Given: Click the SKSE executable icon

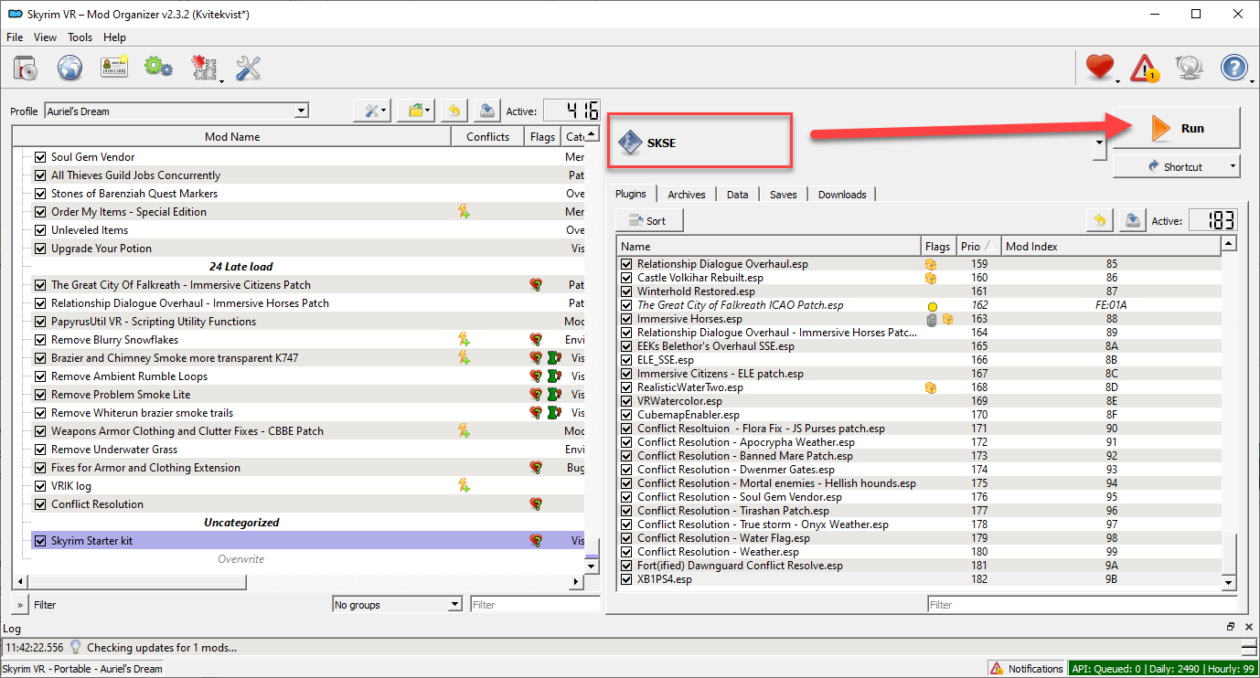Looking at the screenshot, I should click(x=628, y=143).
